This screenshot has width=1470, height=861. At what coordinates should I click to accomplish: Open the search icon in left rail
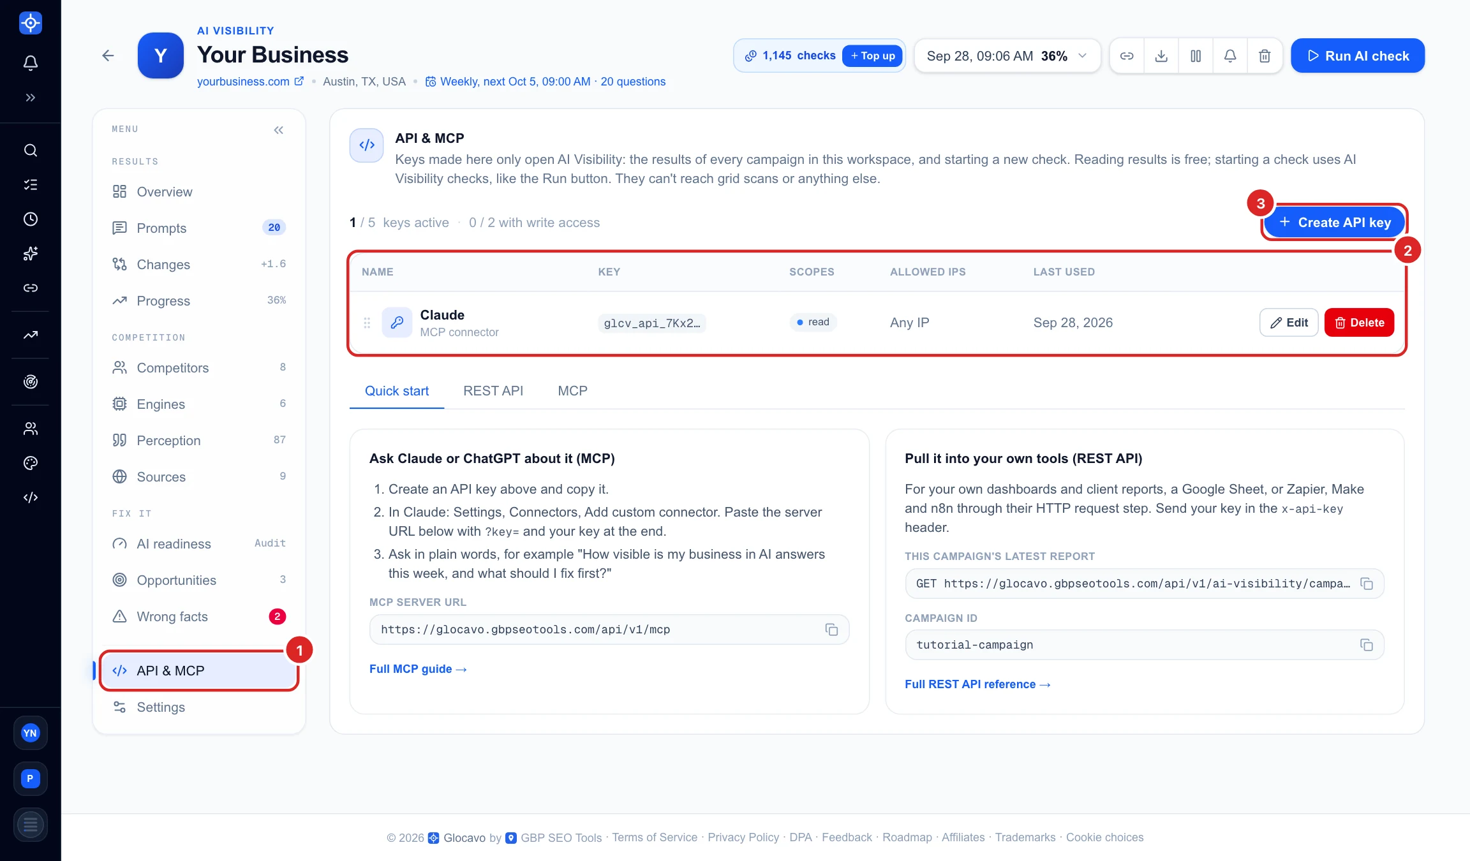click(30, 151)
